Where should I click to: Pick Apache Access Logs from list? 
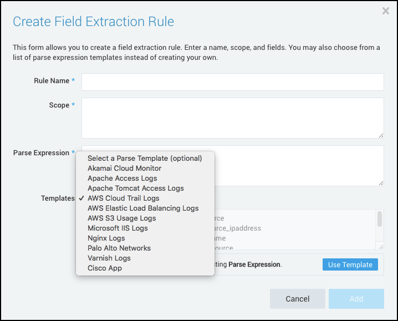pyautogui.click(x=123, y=179)
